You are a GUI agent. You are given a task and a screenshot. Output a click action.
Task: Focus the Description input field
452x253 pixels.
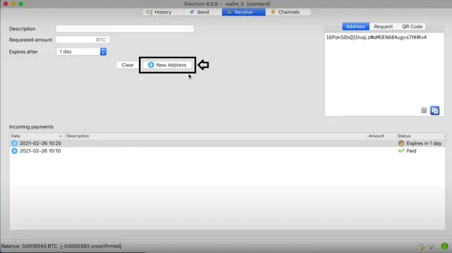tap(125, 29)
